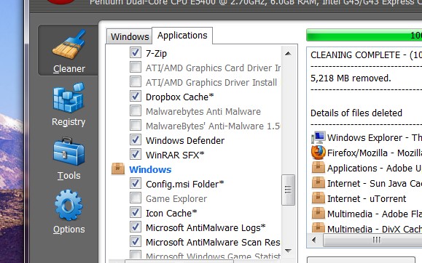Click the list scroll down arrow

288,251
